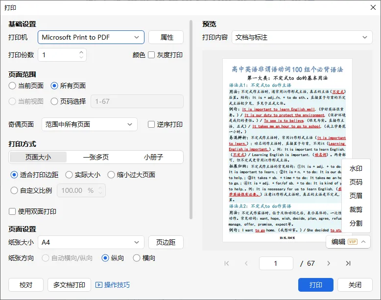The height and width of the screenshot is (300, 381).
Task: Go to the first preview page
Action: pyautogui.click(x=227, y=263)
